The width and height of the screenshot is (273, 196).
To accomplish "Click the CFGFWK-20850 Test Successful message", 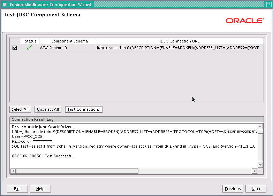I will click(43, 156).
